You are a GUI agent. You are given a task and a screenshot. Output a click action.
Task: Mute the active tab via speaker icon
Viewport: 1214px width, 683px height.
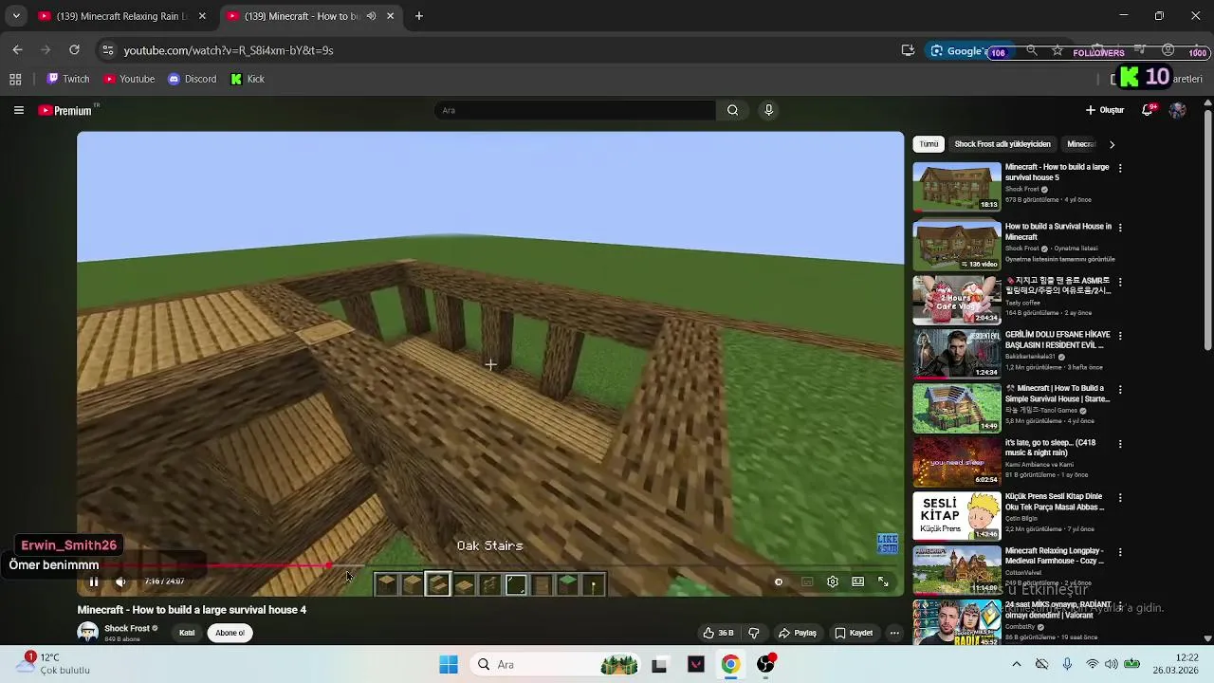click(x=372, y=16)
